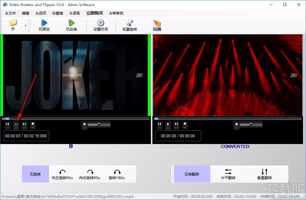Image resolution: width=306 pixels, height=200 pixels.
Task: Enable 垂直翻转 vertical flip
Action: click(x=264, y=174)
